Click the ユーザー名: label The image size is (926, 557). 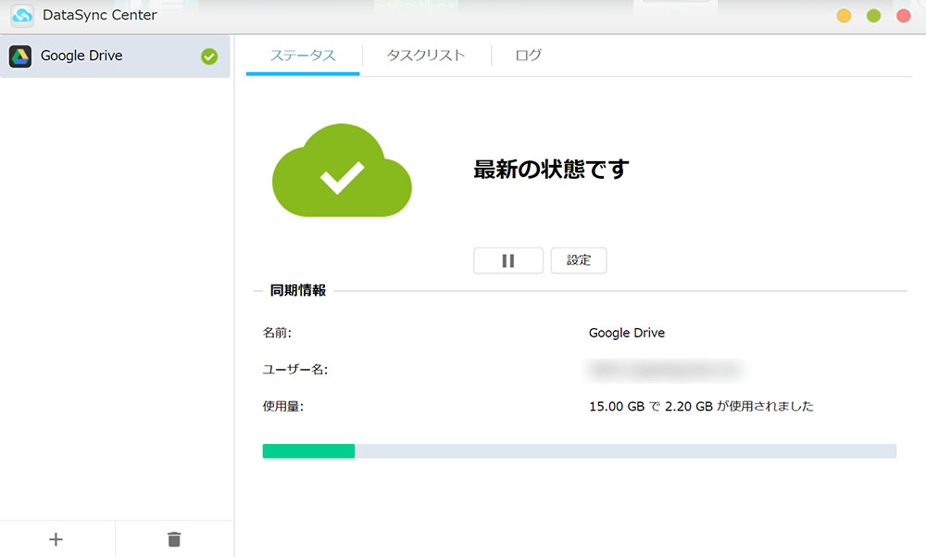pyautogui.click(x=295, y=370)
